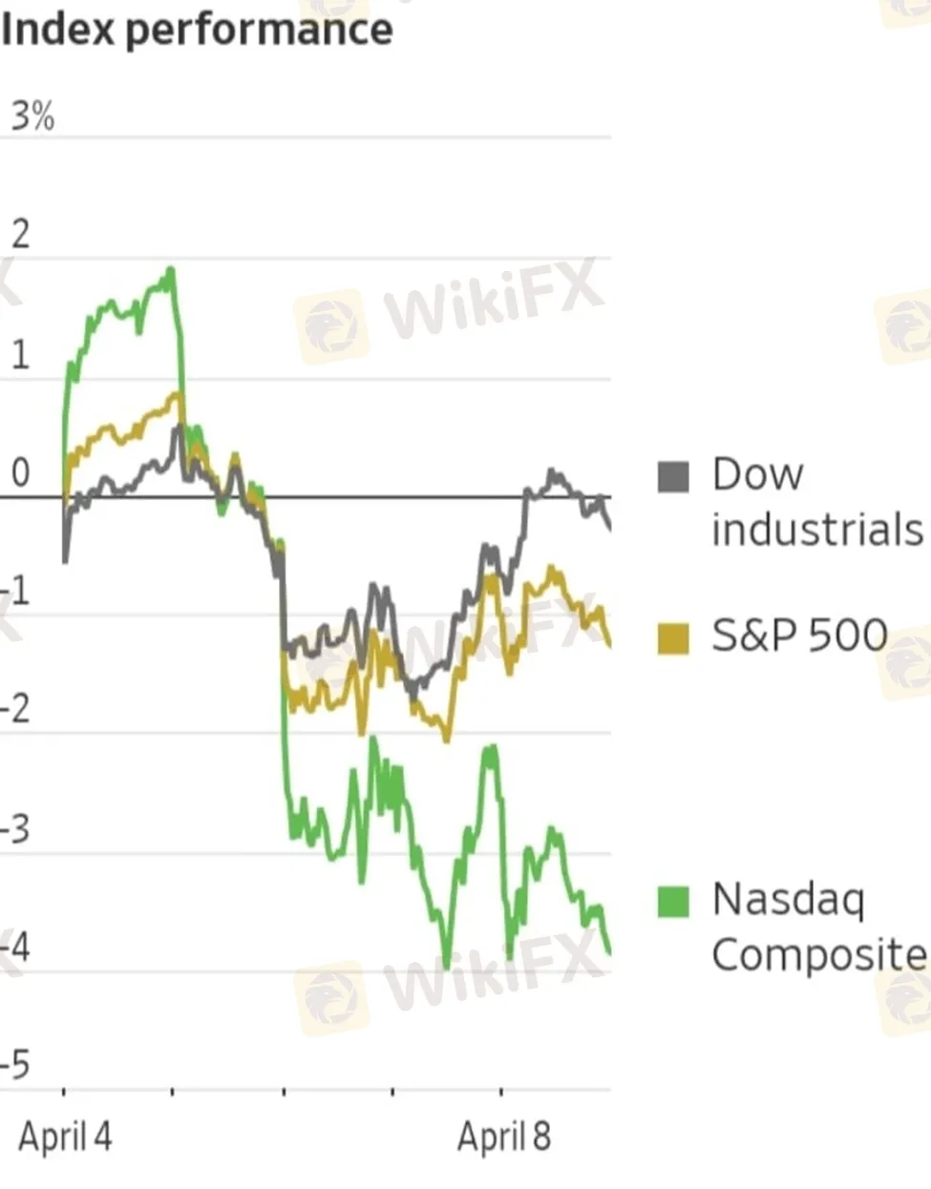Viewport: 931px width, 1189px height.
Task: Click the WikiFX watermark text at chart top
Action: (x=493, y=298)
